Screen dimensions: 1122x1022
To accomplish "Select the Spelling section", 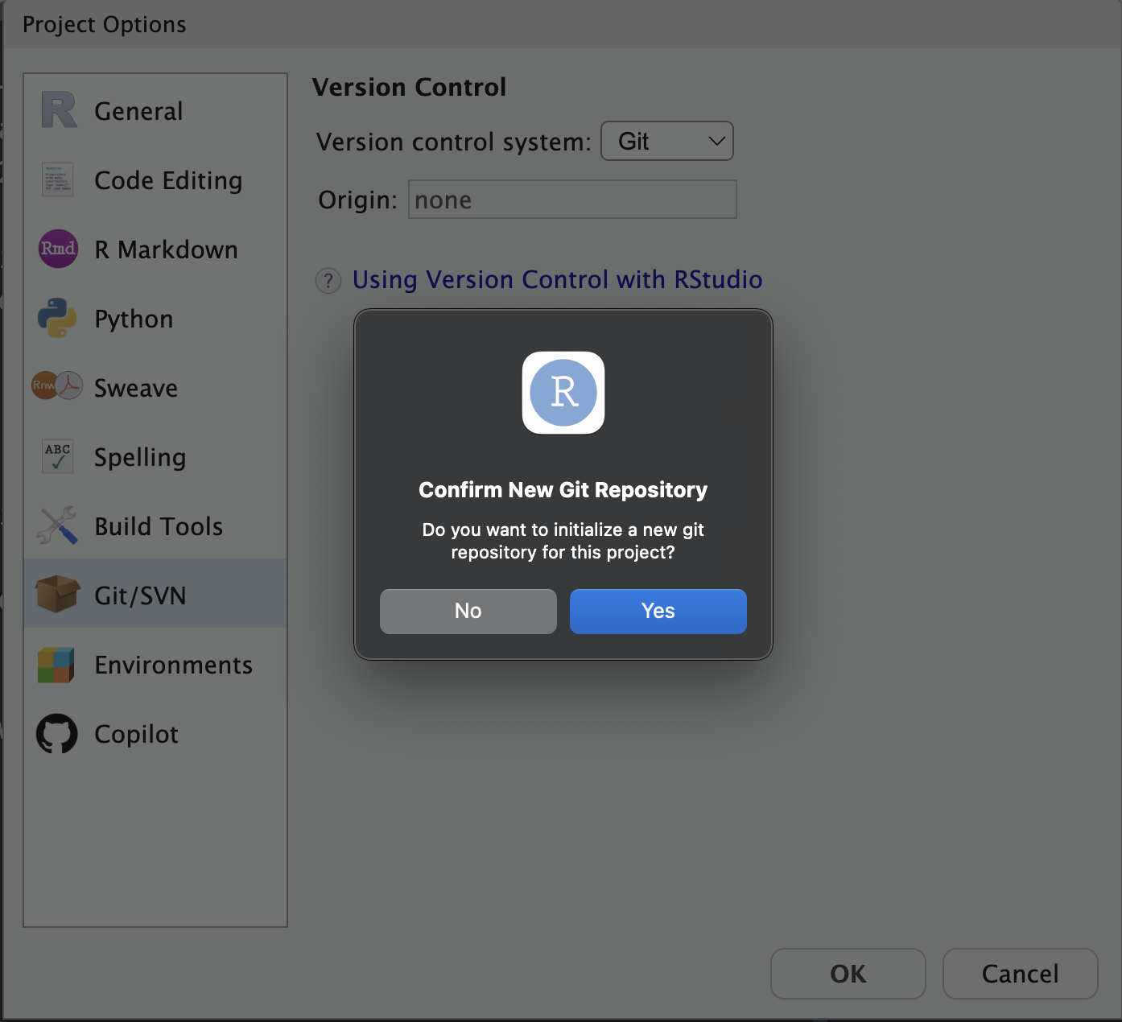I will pos(155,456).
